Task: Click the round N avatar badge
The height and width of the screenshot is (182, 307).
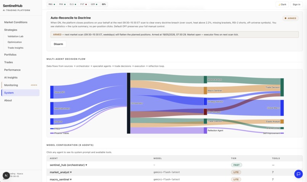Action: (x=6, y=176)
